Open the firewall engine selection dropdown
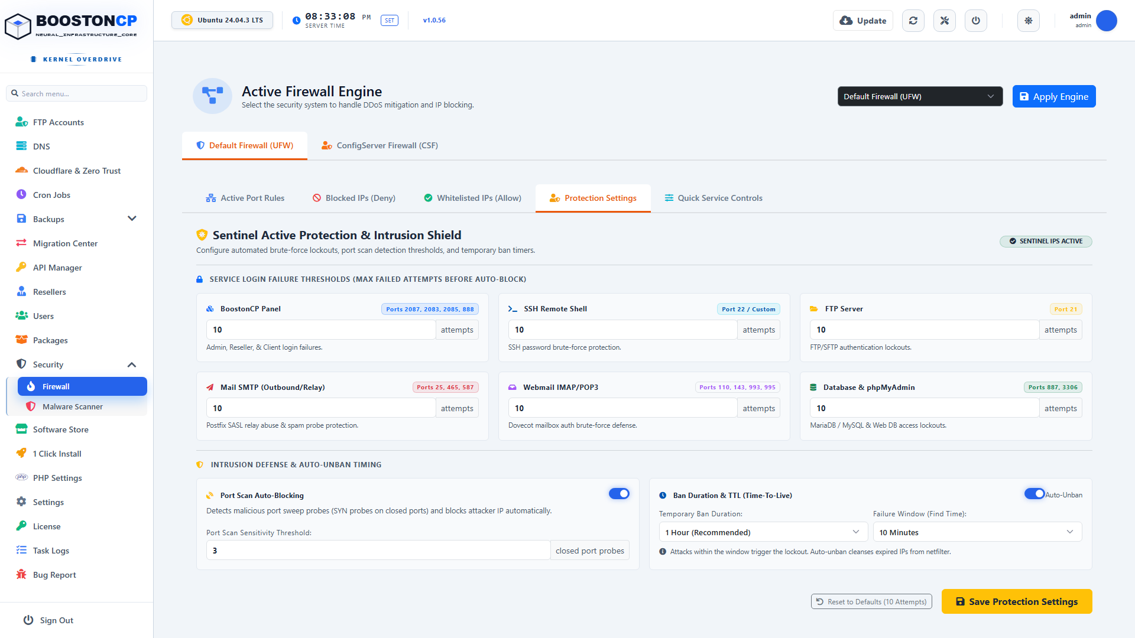This screenshot has height=638, width=1135. click(920, 96)
